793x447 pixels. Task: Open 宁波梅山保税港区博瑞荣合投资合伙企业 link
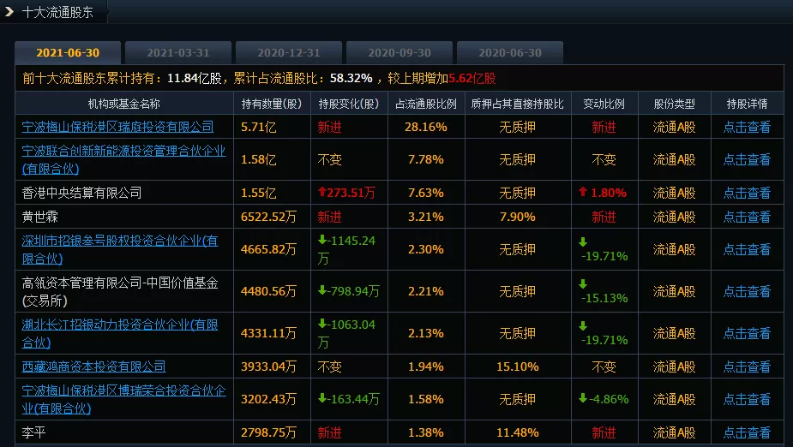123,400
